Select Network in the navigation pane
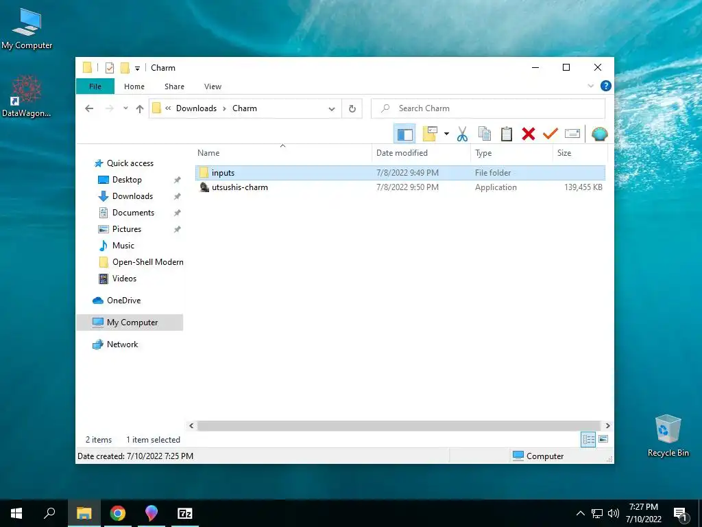The height and width of the screenshot is (527, 702). pyautogui.click(x=122, y=344)
